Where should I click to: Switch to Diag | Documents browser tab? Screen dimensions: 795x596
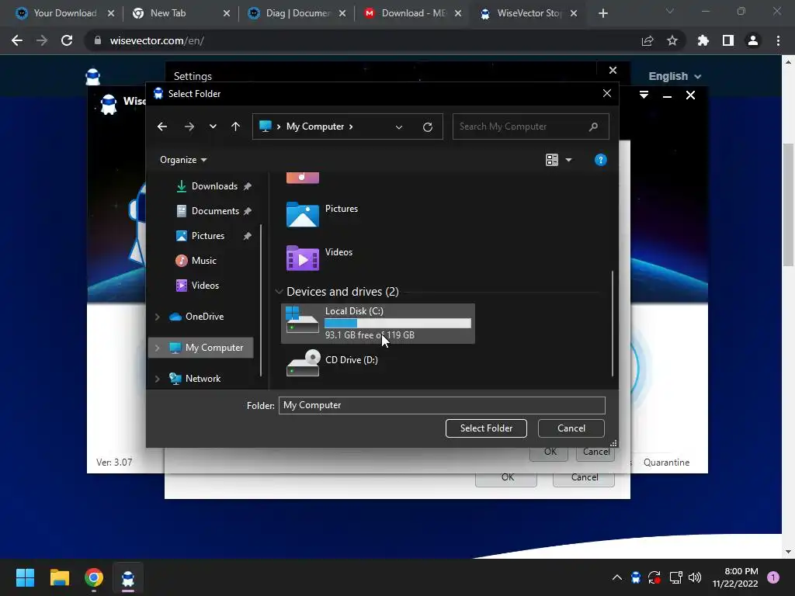(x=297, y=13)
